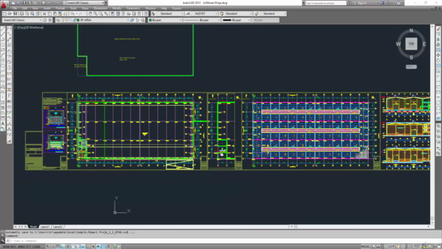Screen dimensions: 442x249
Task: Open the Dimension menu
Action: [x=100, y=8]
